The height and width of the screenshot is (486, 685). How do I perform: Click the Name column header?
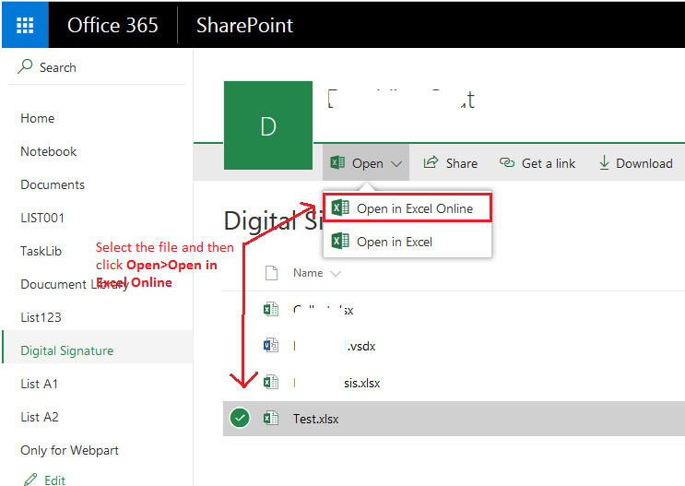pos(308,273)
